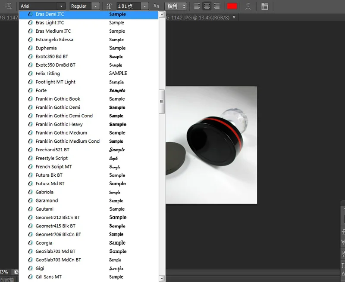Click the anti-aliasing aa icon
The width and height of the screenshot is (345, 282).
click(x=156, y=6)
